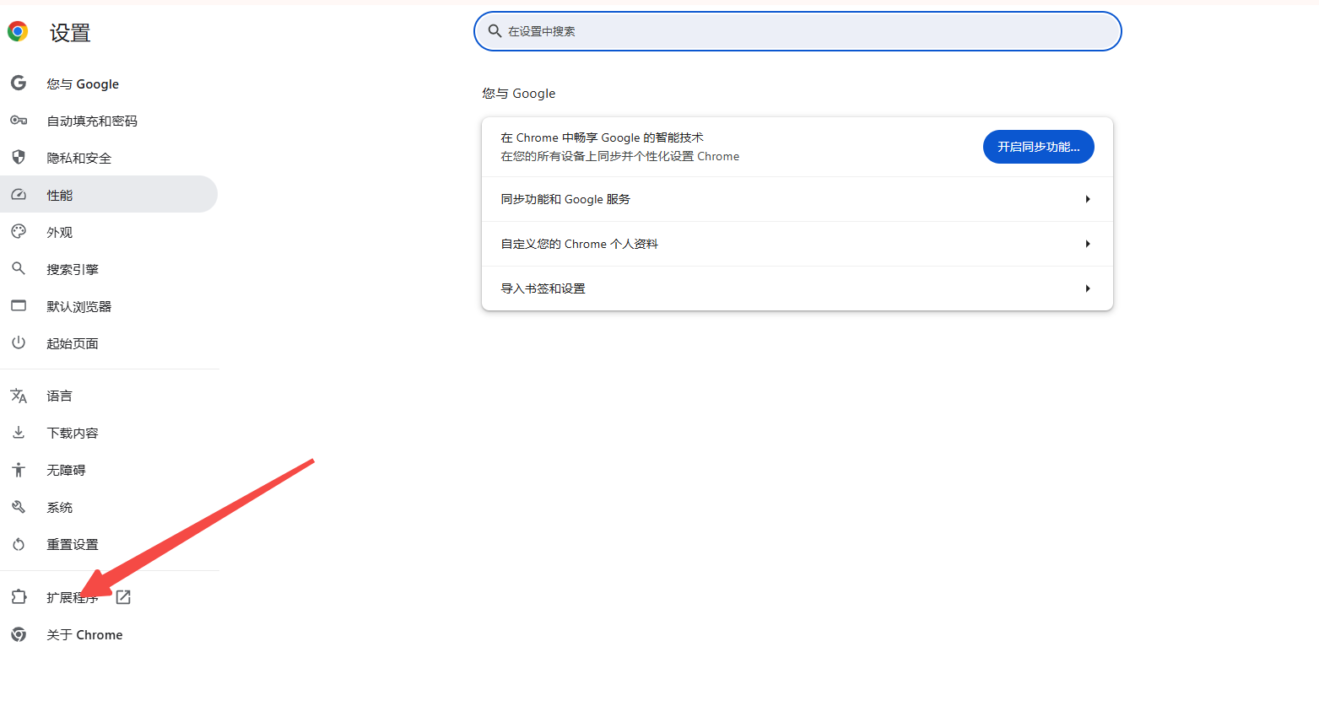The width and height of the screenshot is (1319, 706).
Task: Click the Chrome logo beside 设置
Action: [18, 32]
